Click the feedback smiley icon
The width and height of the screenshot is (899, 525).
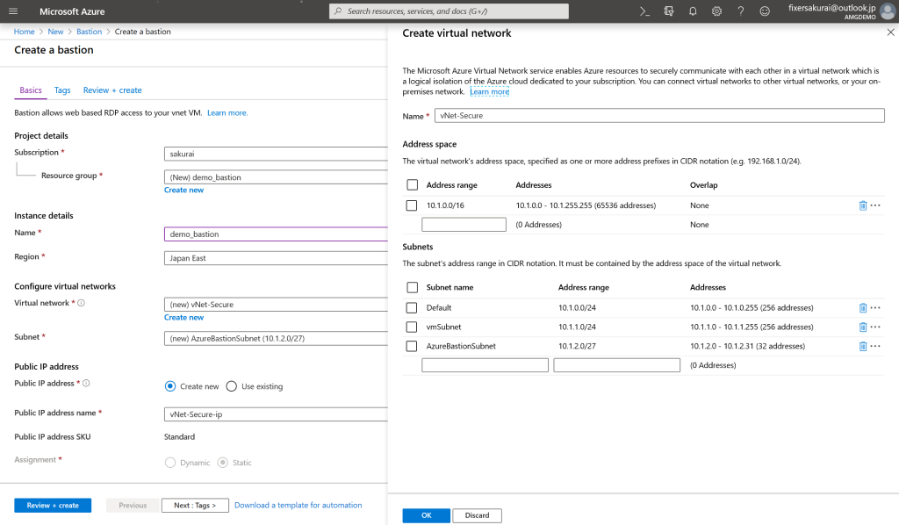765,11
